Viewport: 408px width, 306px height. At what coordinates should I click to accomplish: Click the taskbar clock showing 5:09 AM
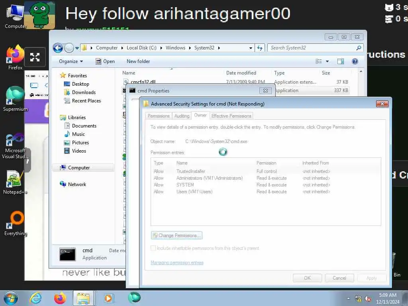(388, 298)
